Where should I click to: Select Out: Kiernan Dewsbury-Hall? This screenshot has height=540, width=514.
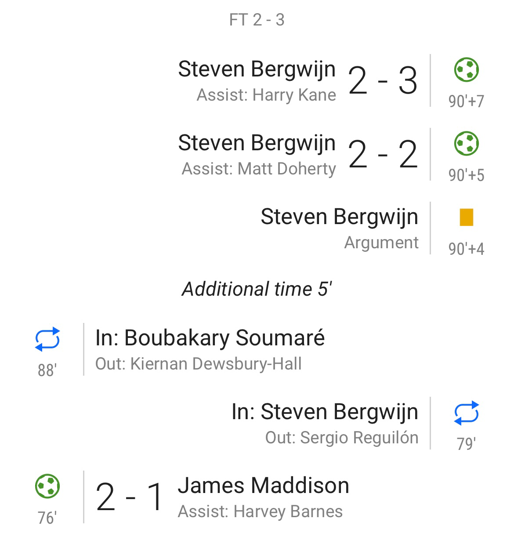click(199, 364)
